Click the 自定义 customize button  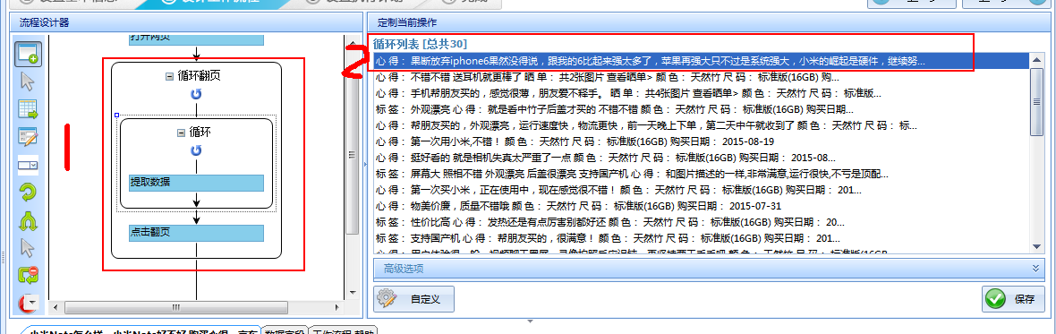point(413,299)
